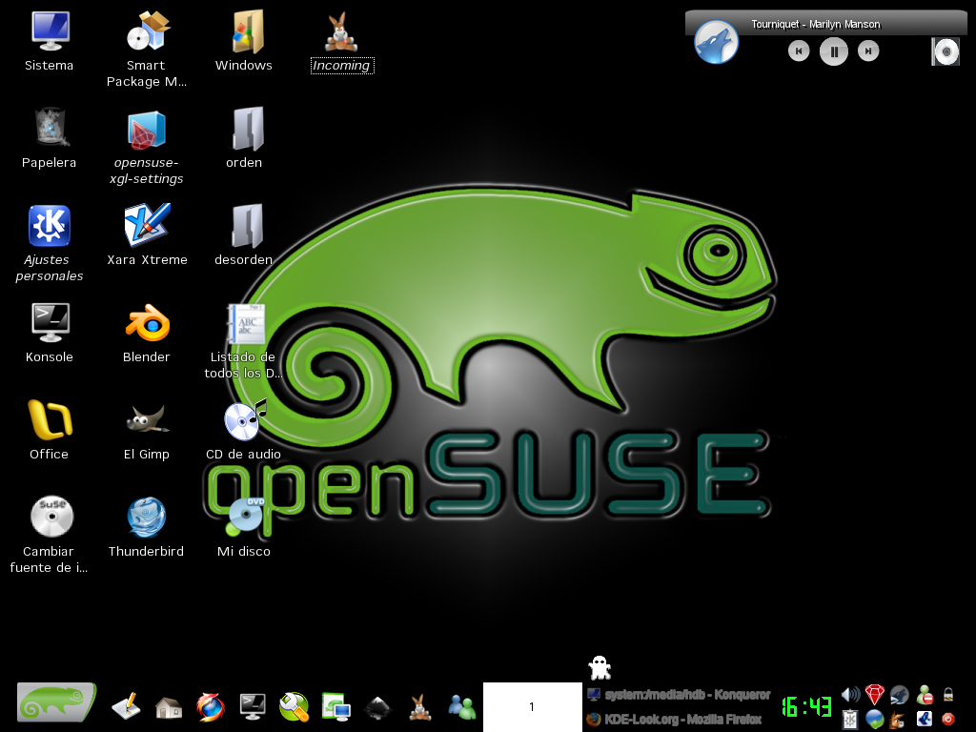
Task: Click the lock screen padlock icon
Action: [x=948, y=694]
